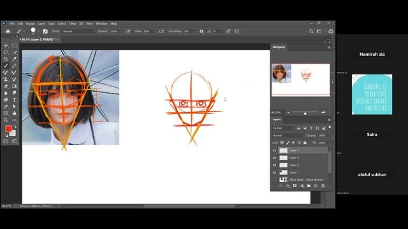Create a new layer in Layers panel

(316, 186)
